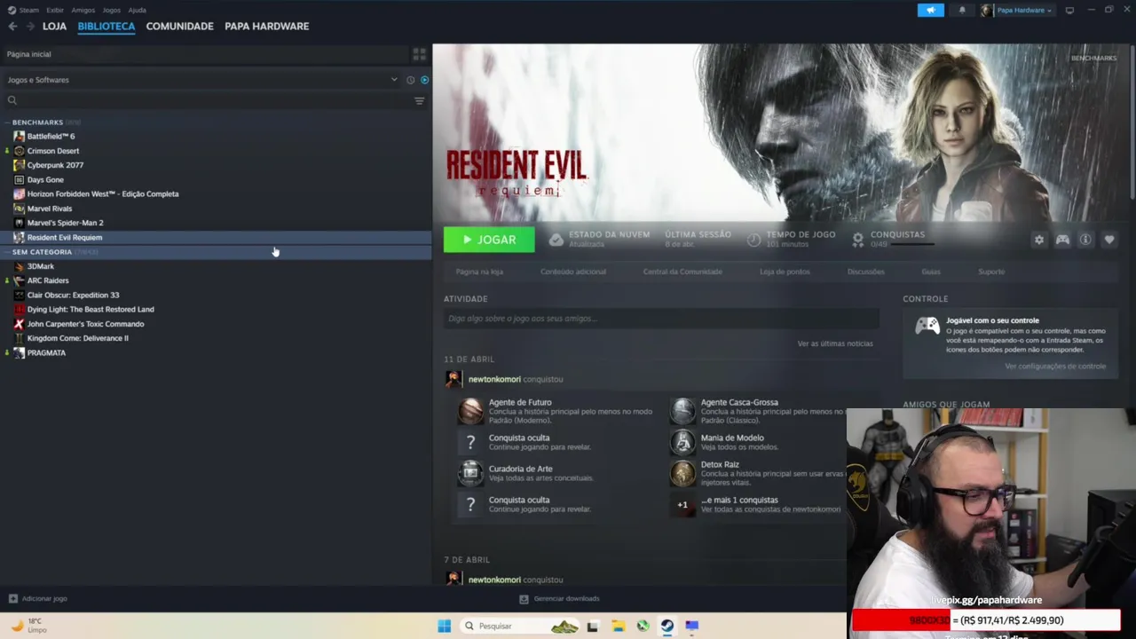Click Agente Casca-Grossa achievement icon
1136x639 pixels.
click(x=682, y=411)
